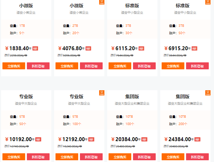
Task: Click 折扣咨询 under the ¥24384.00 集团版 plan
Action: pos(197,157)
